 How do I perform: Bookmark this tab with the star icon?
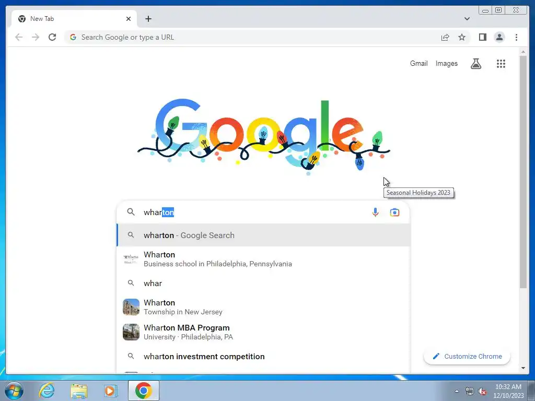462,37
